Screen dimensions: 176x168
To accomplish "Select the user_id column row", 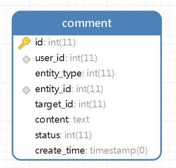I will click(x=87, y=58).
